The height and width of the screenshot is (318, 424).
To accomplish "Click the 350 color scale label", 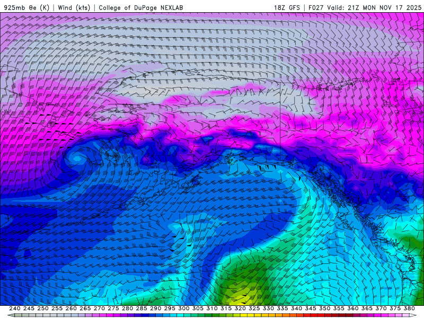I will coord(324,308).
